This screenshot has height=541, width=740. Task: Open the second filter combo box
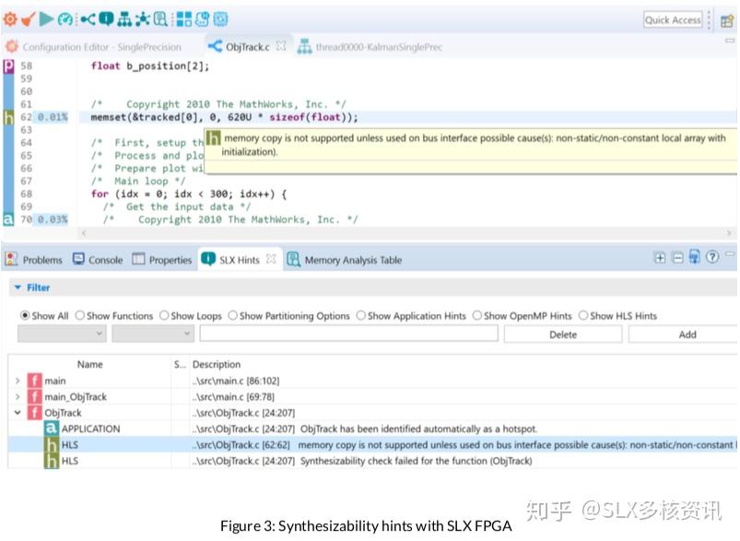pos(153,334)
